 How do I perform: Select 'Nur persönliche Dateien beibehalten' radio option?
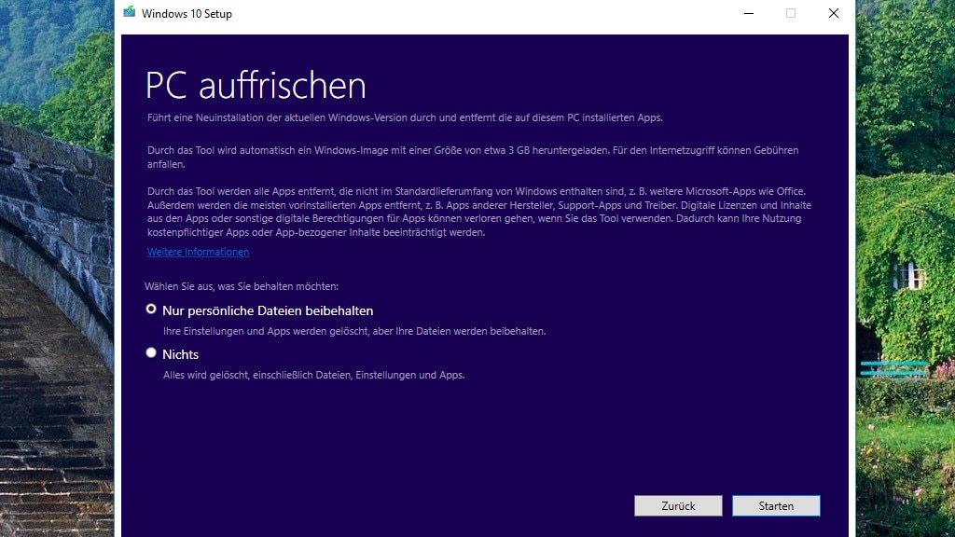click(x=151, y=310)
